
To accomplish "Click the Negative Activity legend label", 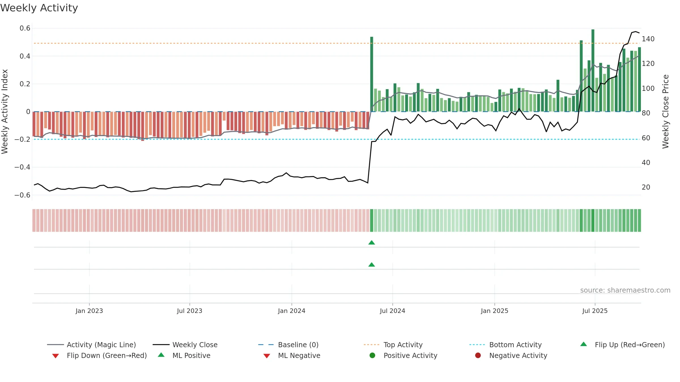I will coord(518,355).
